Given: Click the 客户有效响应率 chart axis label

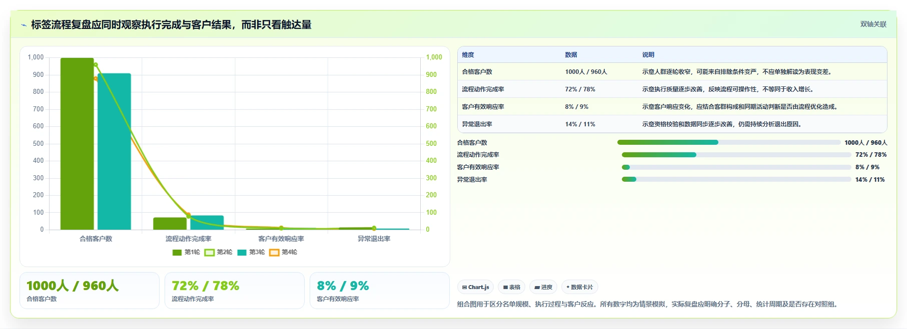Looking at the screenshot, I should click(x=281, y=239).
